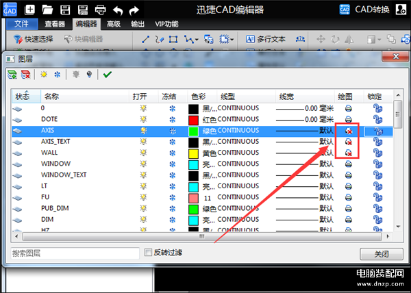The height and width of the screenshot is (293, 411).
Task: Click the light bulb icon in dialog toolbar
Action: coord(89,75)
